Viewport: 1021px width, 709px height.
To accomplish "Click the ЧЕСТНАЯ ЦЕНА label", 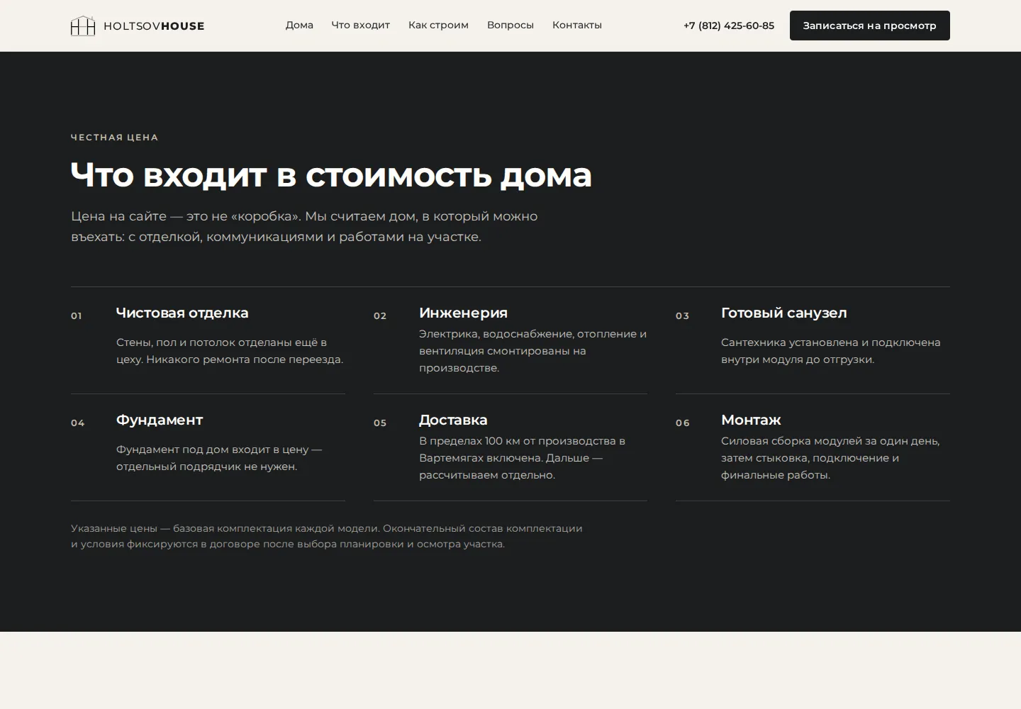I will (115, 138).
